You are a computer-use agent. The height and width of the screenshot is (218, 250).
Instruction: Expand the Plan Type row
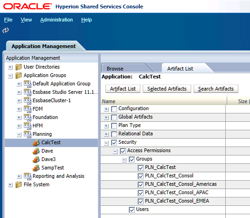pos(106,126)
